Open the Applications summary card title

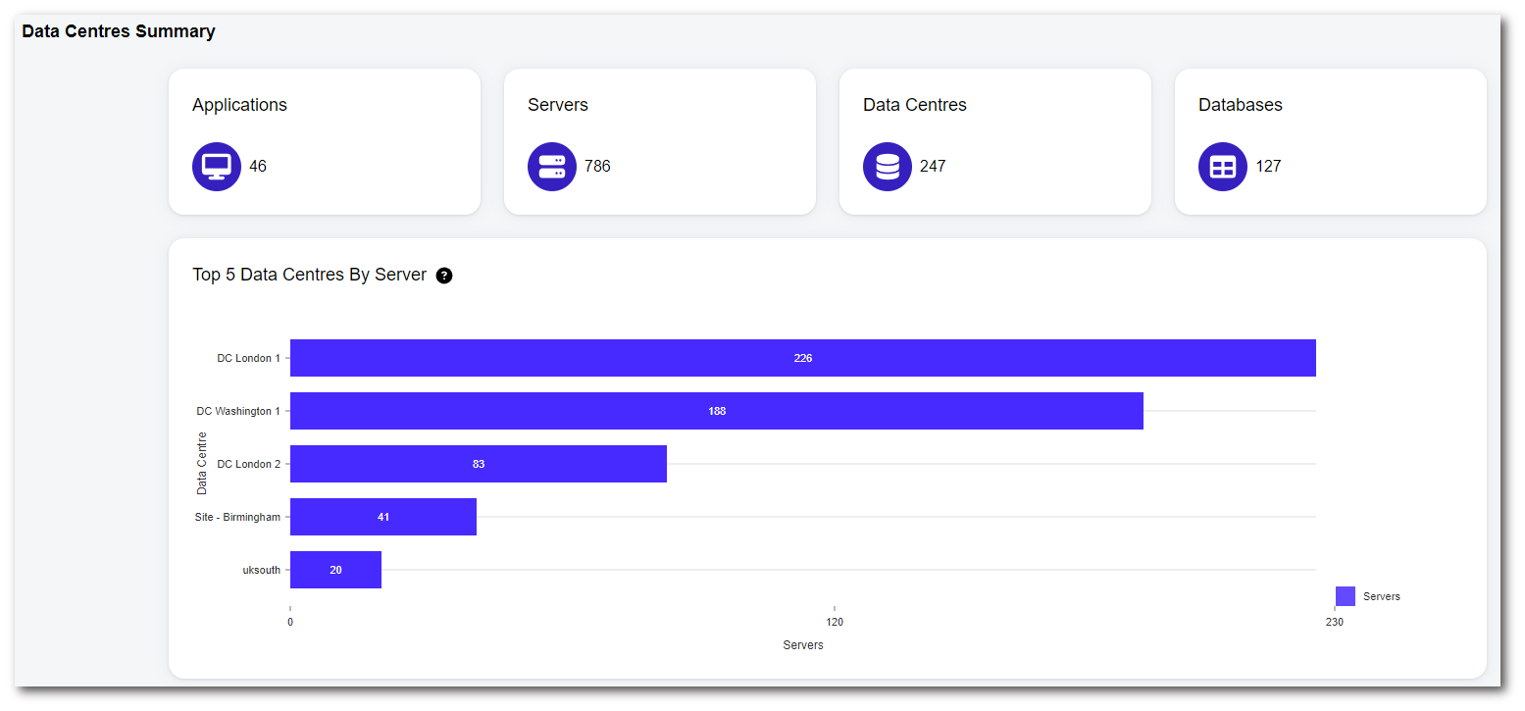[239, 105]
